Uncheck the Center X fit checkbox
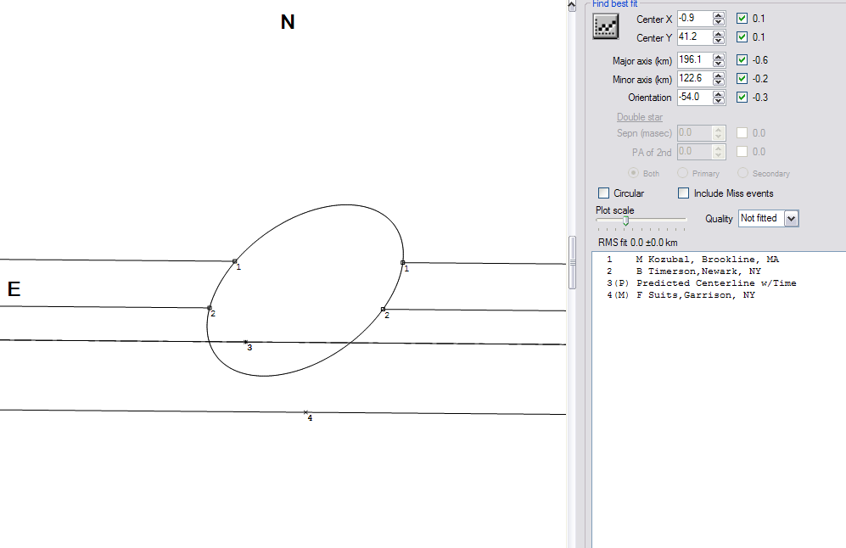Viewport: 846px width, 548px height. (742, 19)
